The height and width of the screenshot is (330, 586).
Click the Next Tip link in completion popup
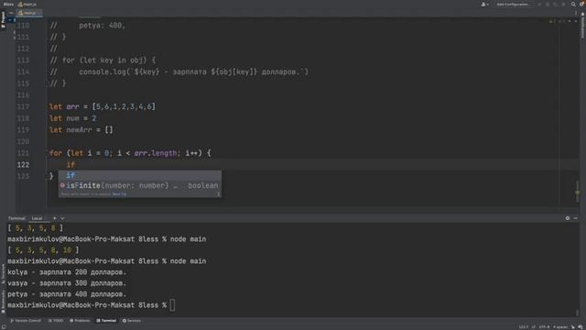pos(119,194)
